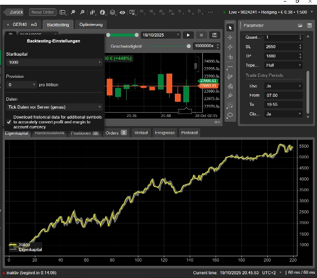Switch to the Backtesting tab
This screenshot has width=317, height=278.
(58, 25)
